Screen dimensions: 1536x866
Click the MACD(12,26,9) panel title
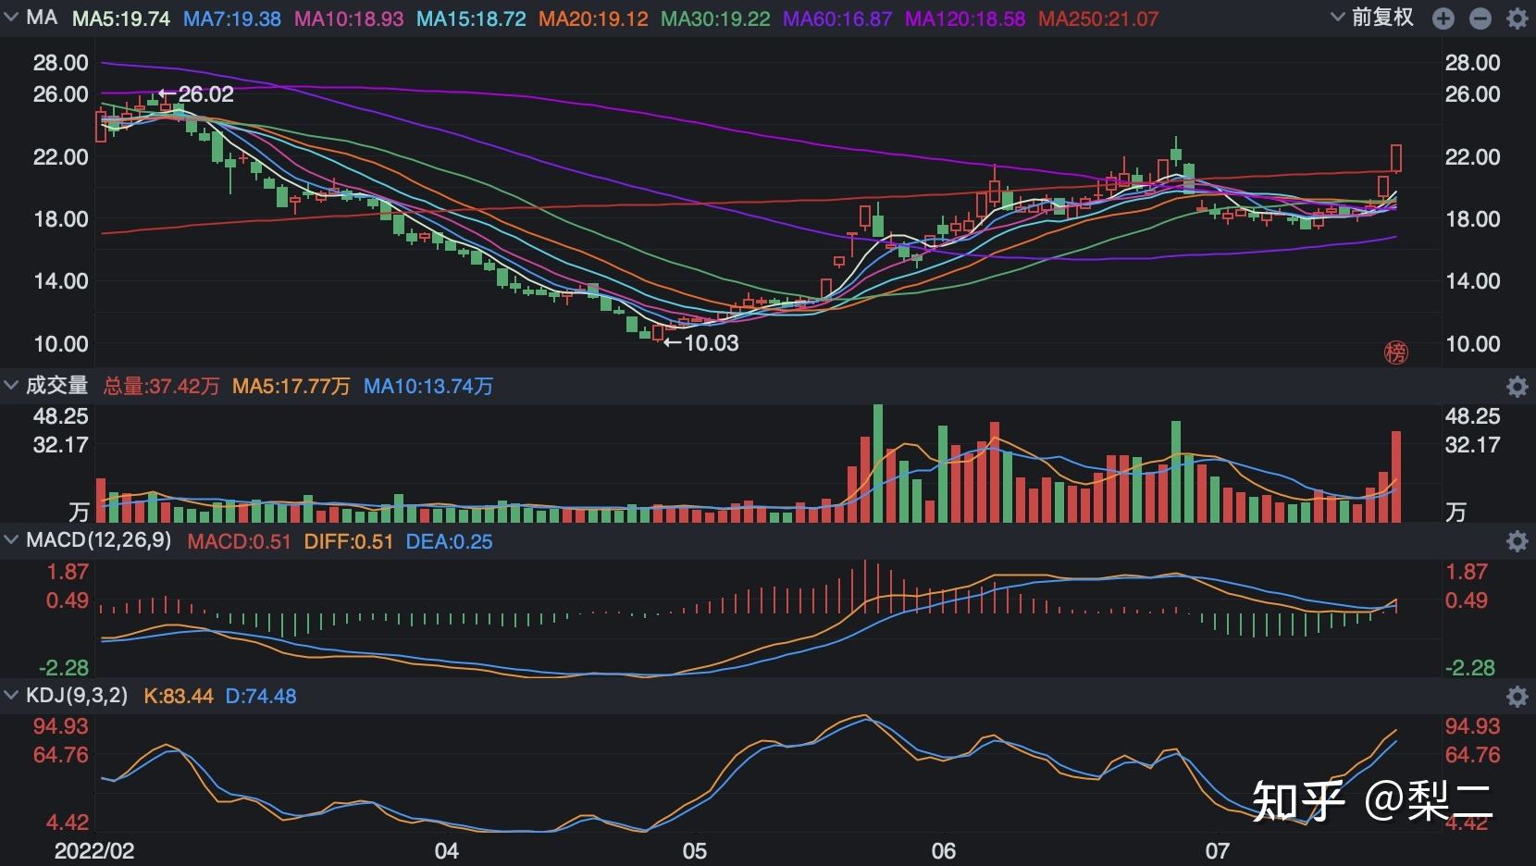click(x=98, y=540)
